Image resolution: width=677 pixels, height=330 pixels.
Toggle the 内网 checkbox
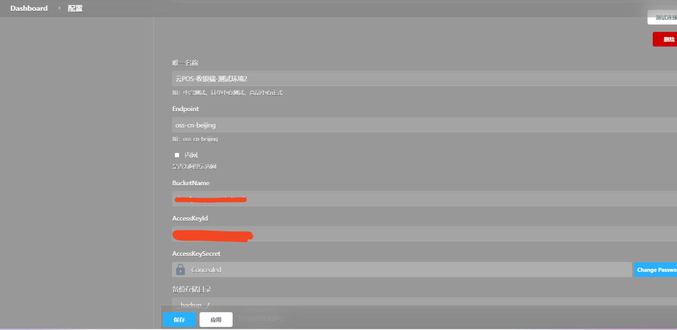point(177,155)
